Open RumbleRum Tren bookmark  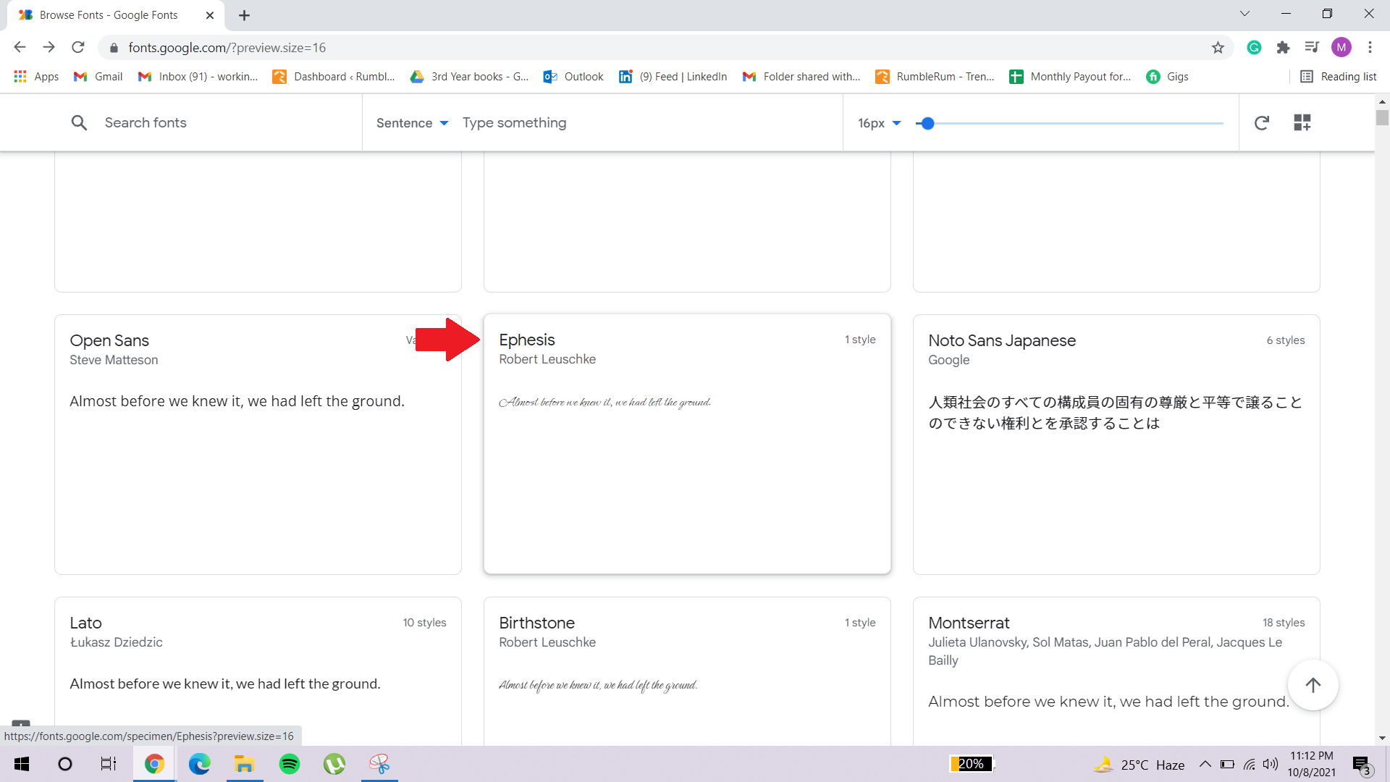(x=935, y=77)
